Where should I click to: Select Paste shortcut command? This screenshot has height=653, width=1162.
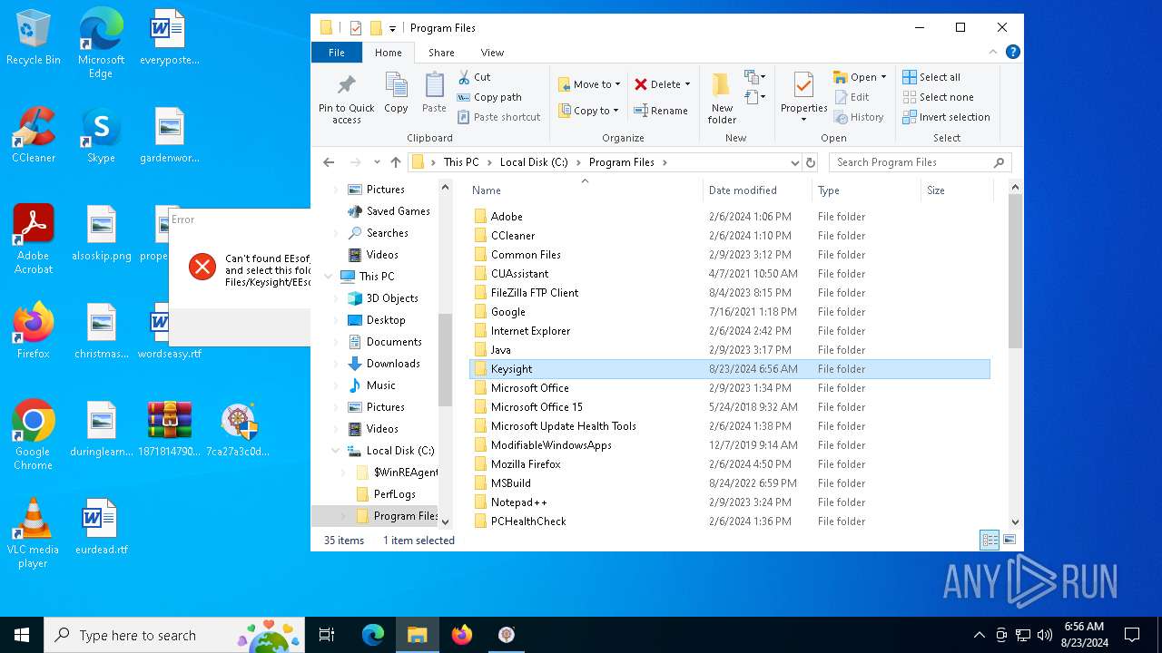(498, 117)
